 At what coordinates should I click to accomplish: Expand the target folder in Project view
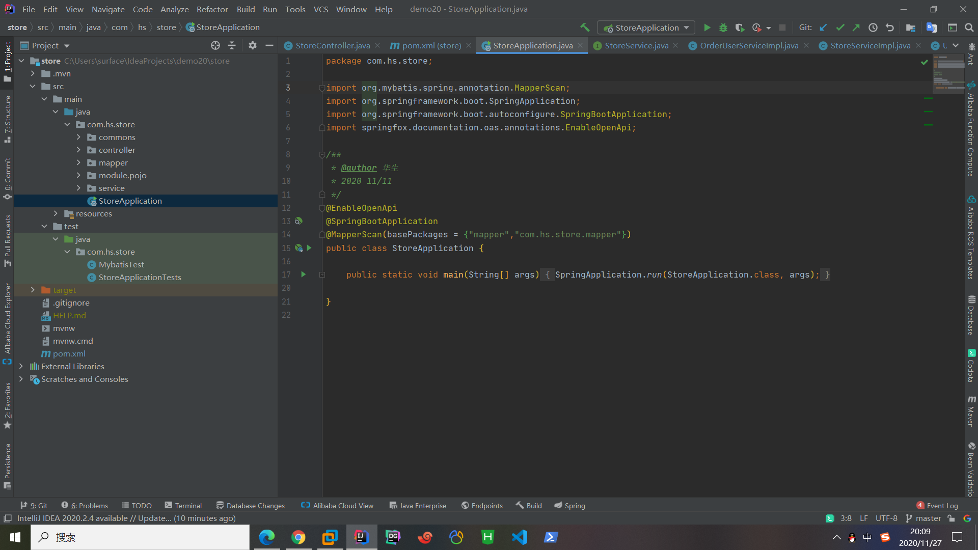pos(33,290)
